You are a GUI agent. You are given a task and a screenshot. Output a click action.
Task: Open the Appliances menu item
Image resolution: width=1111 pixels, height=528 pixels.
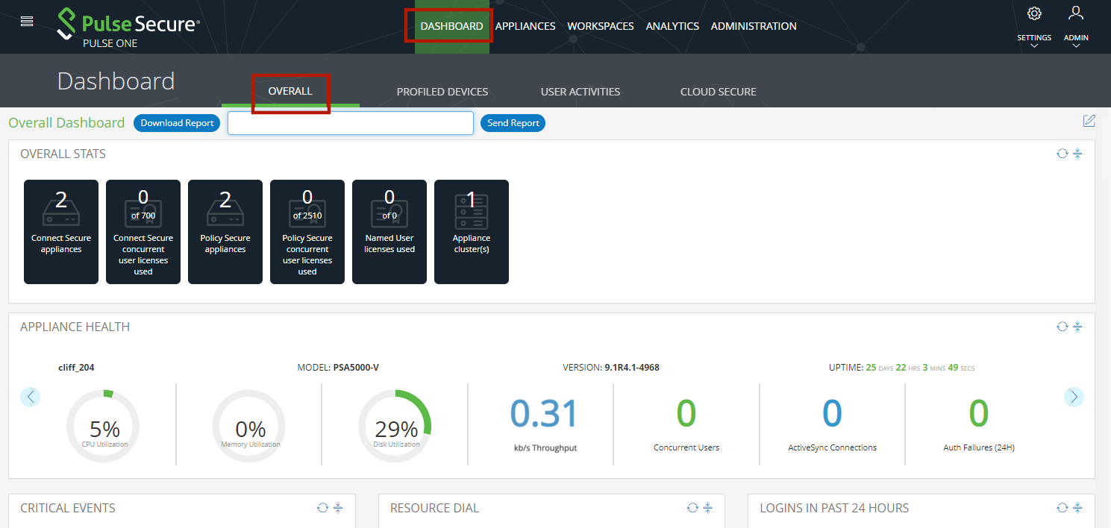(x=525, y=26)
